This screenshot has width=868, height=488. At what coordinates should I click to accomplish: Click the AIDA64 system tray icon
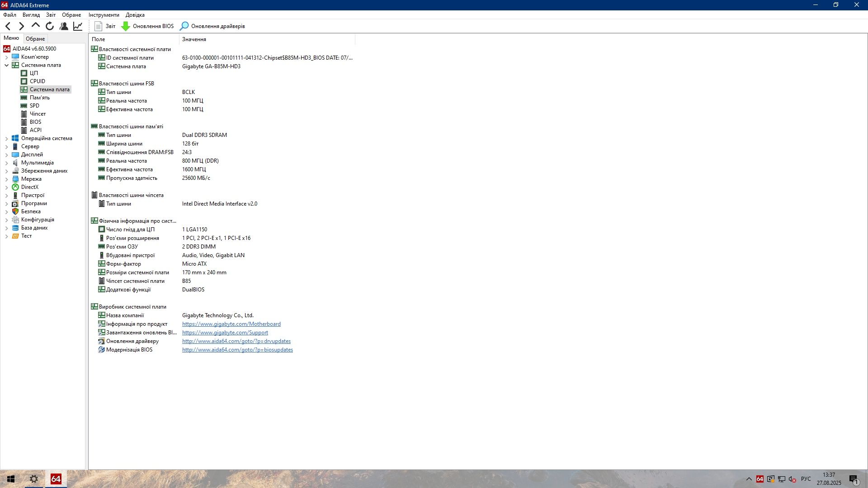point(760,479)
